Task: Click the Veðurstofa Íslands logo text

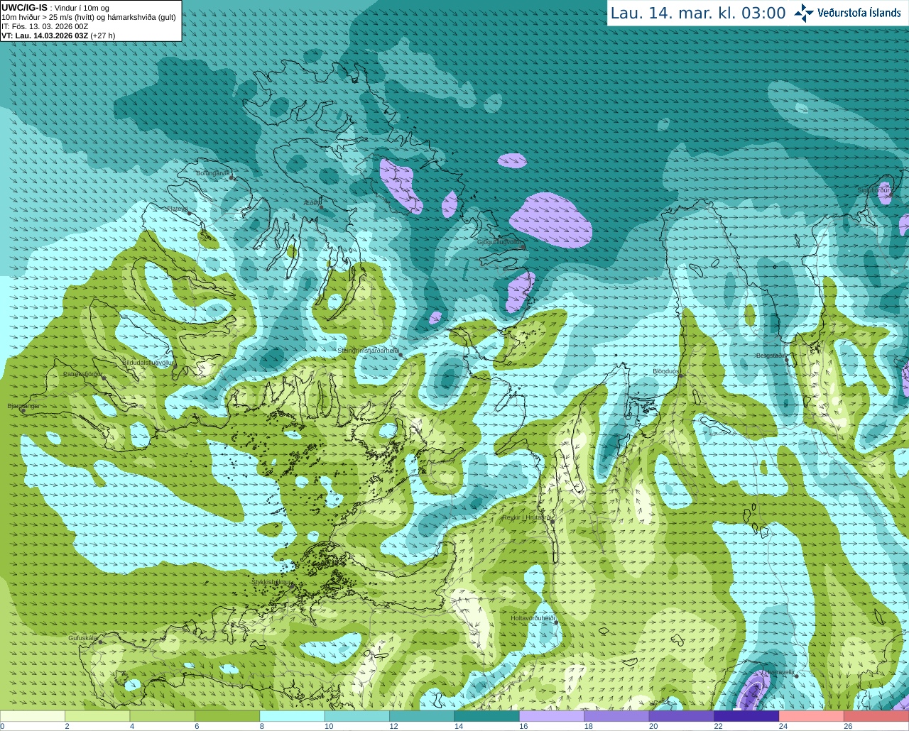Action: (x=859, y=13)
